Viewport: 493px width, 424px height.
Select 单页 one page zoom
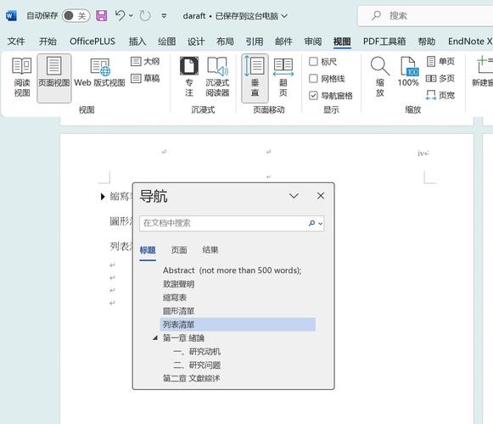coord(440,61)
